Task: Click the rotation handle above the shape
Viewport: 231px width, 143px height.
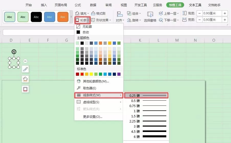Action: tap(14, 52)
